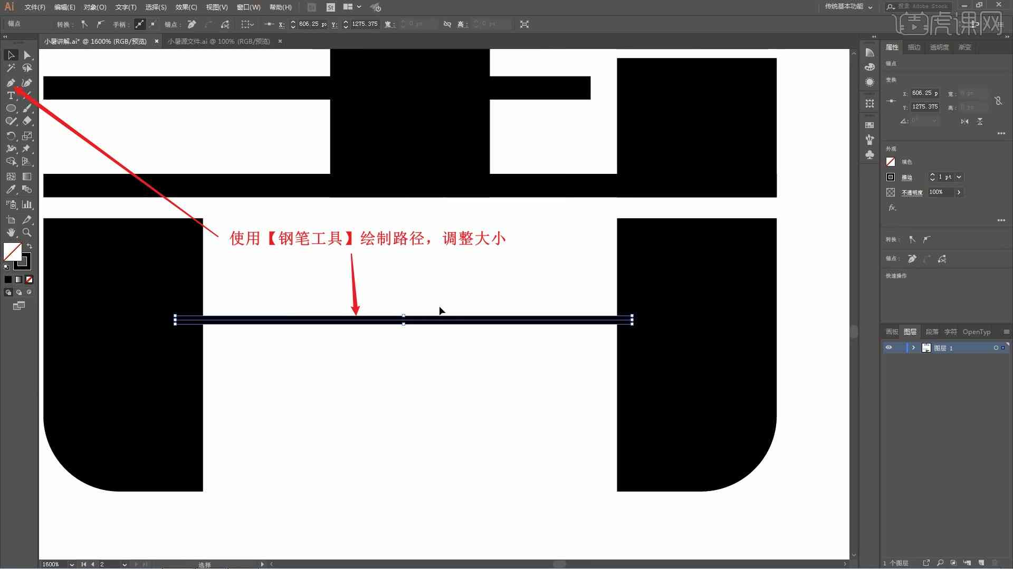The width and height of the screenshot is (1013, 569).
Task: Select the Selection tool
Action: [x=9, y=55]
